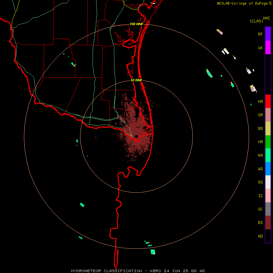This screenshot has height=273, width=273.
Task: Click the HA red legend swatch
Action: point(268,101)
